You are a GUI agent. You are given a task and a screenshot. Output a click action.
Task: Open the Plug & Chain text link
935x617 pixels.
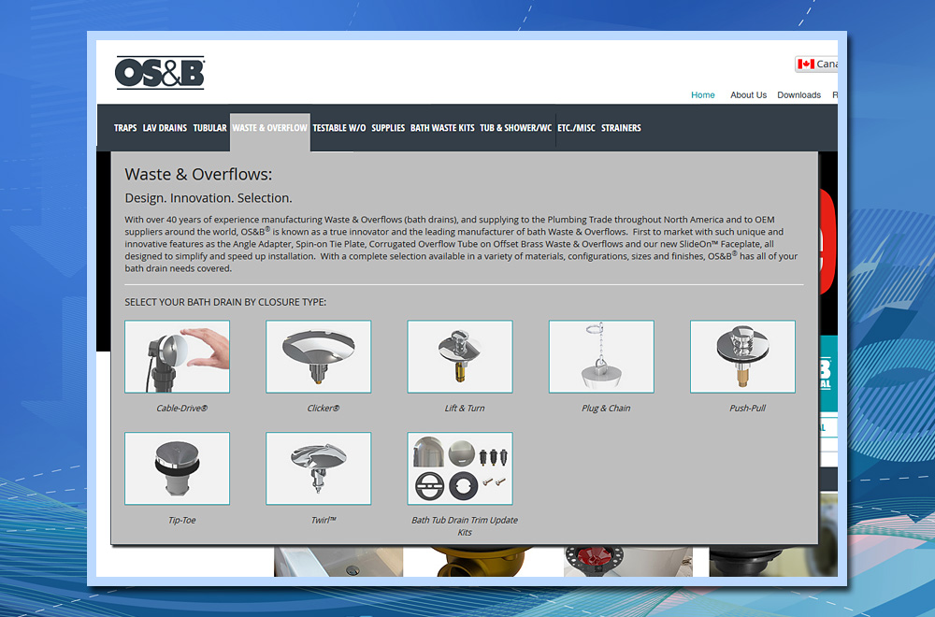(606, 409)
